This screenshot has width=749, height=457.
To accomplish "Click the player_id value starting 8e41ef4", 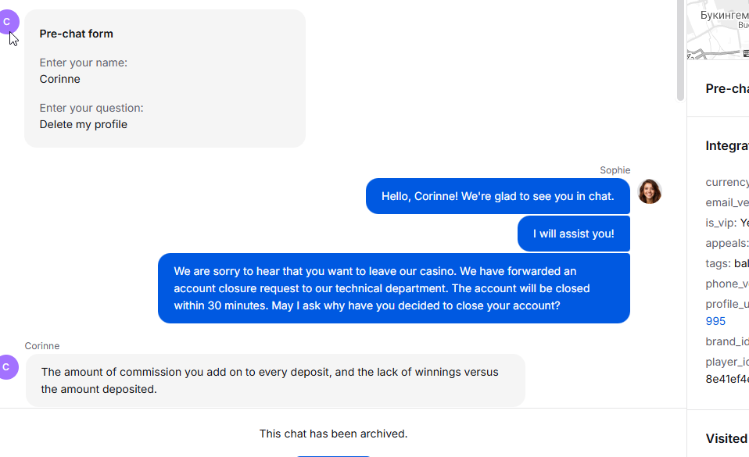I will tap(727, 379).
